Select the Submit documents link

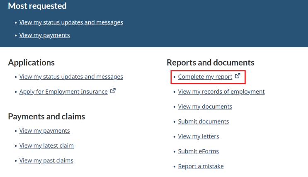pyautogui.click(x=204, y=121)
